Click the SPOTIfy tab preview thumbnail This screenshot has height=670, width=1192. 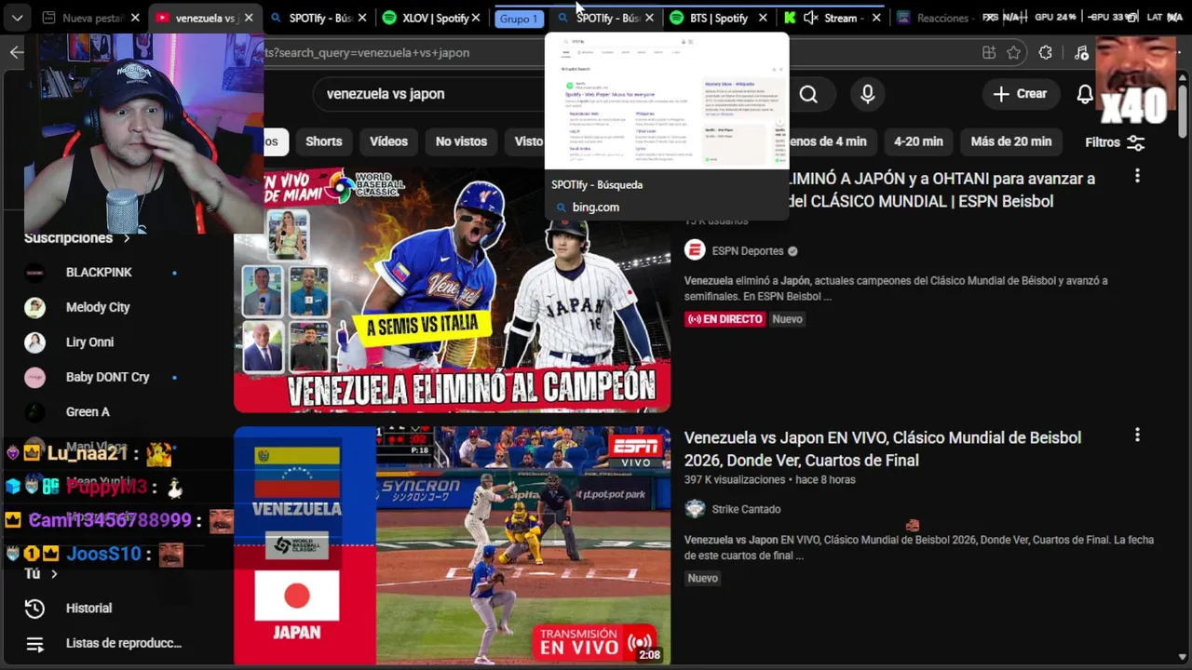click(667, 101)
